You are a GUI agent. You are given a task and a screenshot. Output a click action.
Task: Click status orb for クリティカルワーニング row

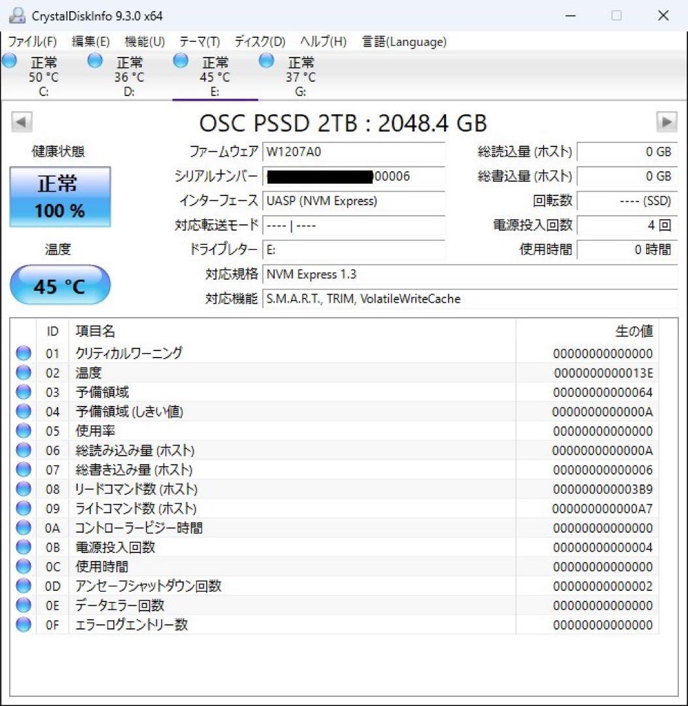point(24,354)
